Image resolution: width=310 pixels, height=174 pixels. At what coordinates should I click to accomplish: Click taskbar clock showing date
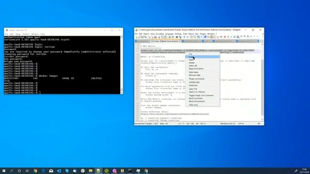[x=305, y=171]
